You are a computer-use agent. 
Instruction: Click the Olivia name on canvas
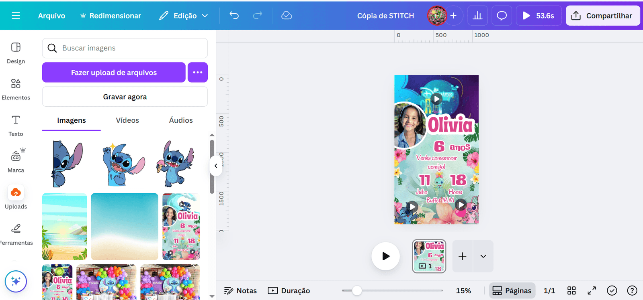click(x=450, y=125)
